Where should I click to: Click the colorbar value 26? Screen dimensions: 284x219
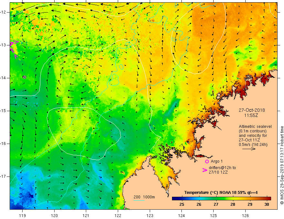click(199, 205)
